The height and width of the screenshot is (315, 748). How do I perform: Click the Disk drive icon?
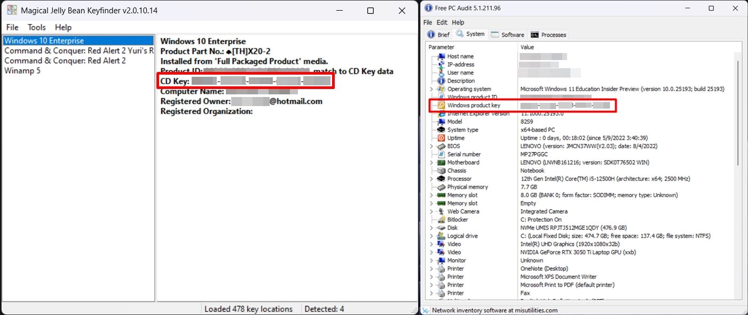(440, 228)
